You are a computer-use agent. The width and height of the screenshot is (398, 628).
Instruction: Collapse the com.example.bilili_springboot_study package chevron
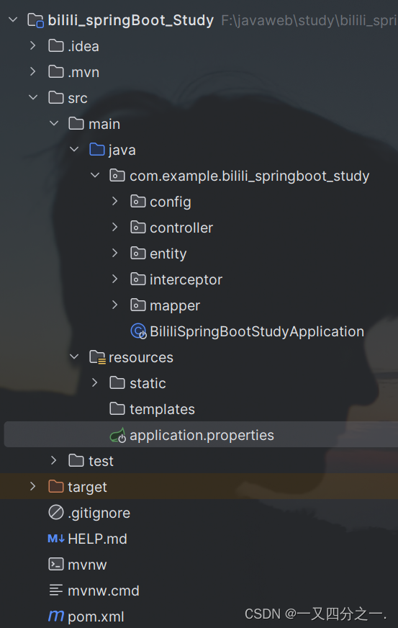point(95,175)
